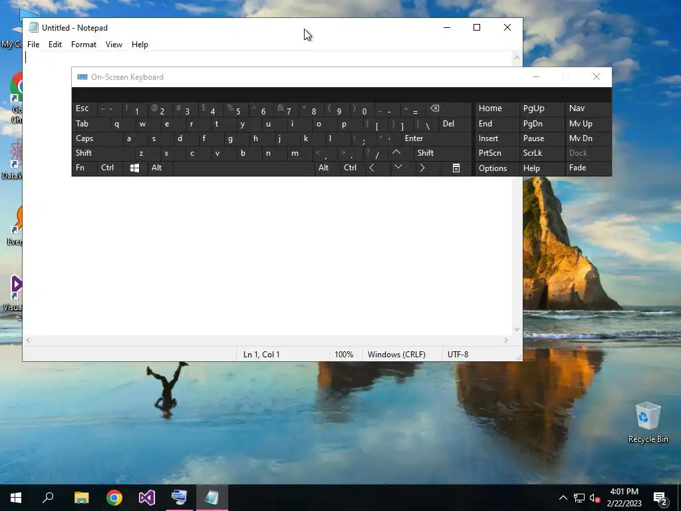Toggle the right Alt key
The width and height of the screenshot is (681, 511).
pos(327,168)
